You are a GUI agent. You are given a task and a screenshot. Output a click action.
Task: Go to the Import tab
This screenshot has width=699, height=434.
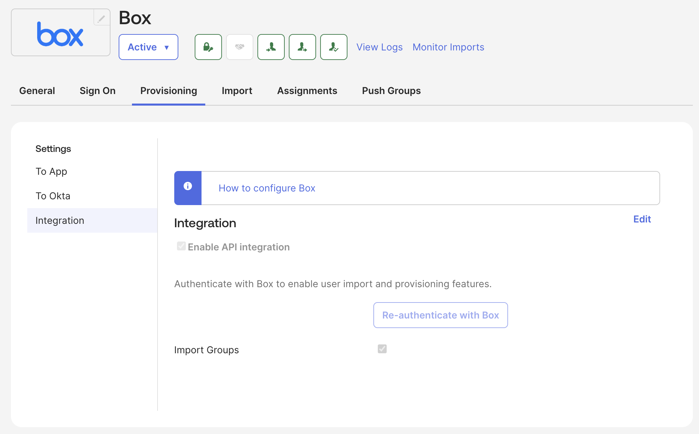(x=237, y=91)
